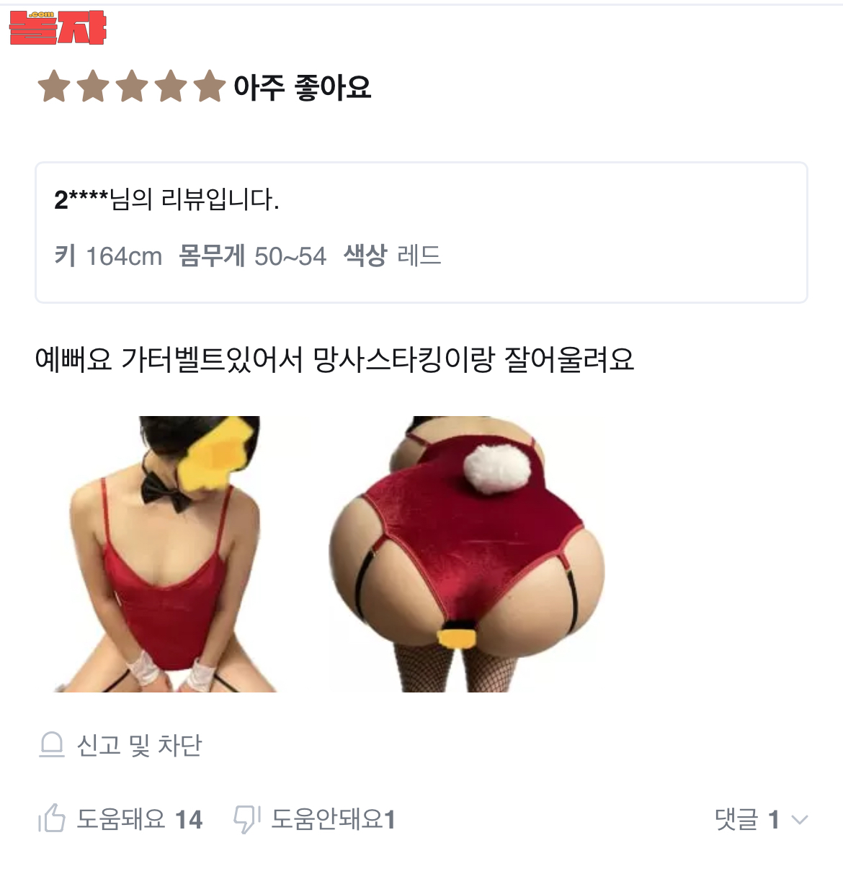This screenshot has height=889, width=843.
Task: Click the report bell icon
Action: [x=52, y=745]
